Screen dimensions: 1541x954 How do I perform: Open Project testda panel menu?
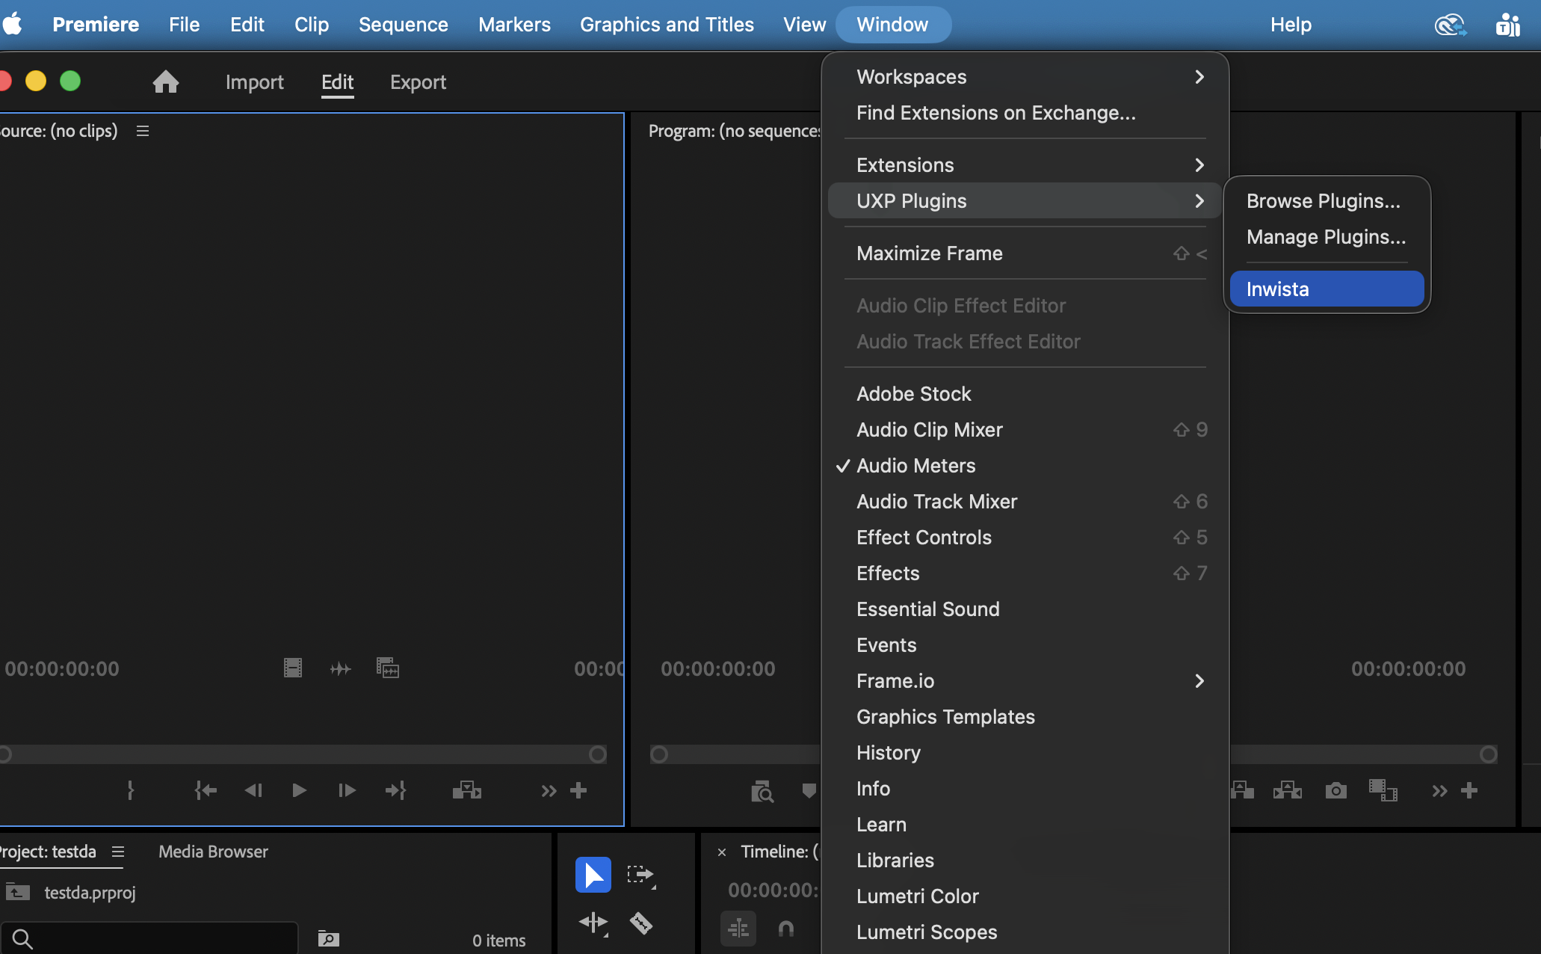pyautogui.click(x=118, y=852)
